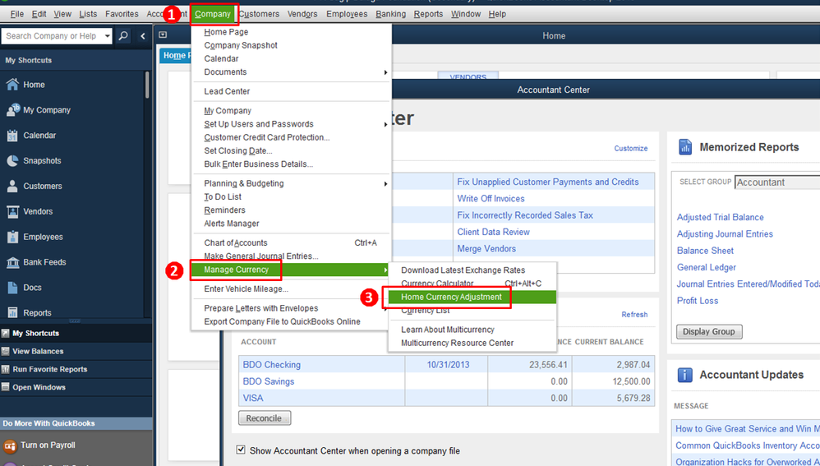The height and width of the screenshot is (466, 820).
Task: Expand the Select Group Accountant combo box
Action: click(x=777, y=182)
